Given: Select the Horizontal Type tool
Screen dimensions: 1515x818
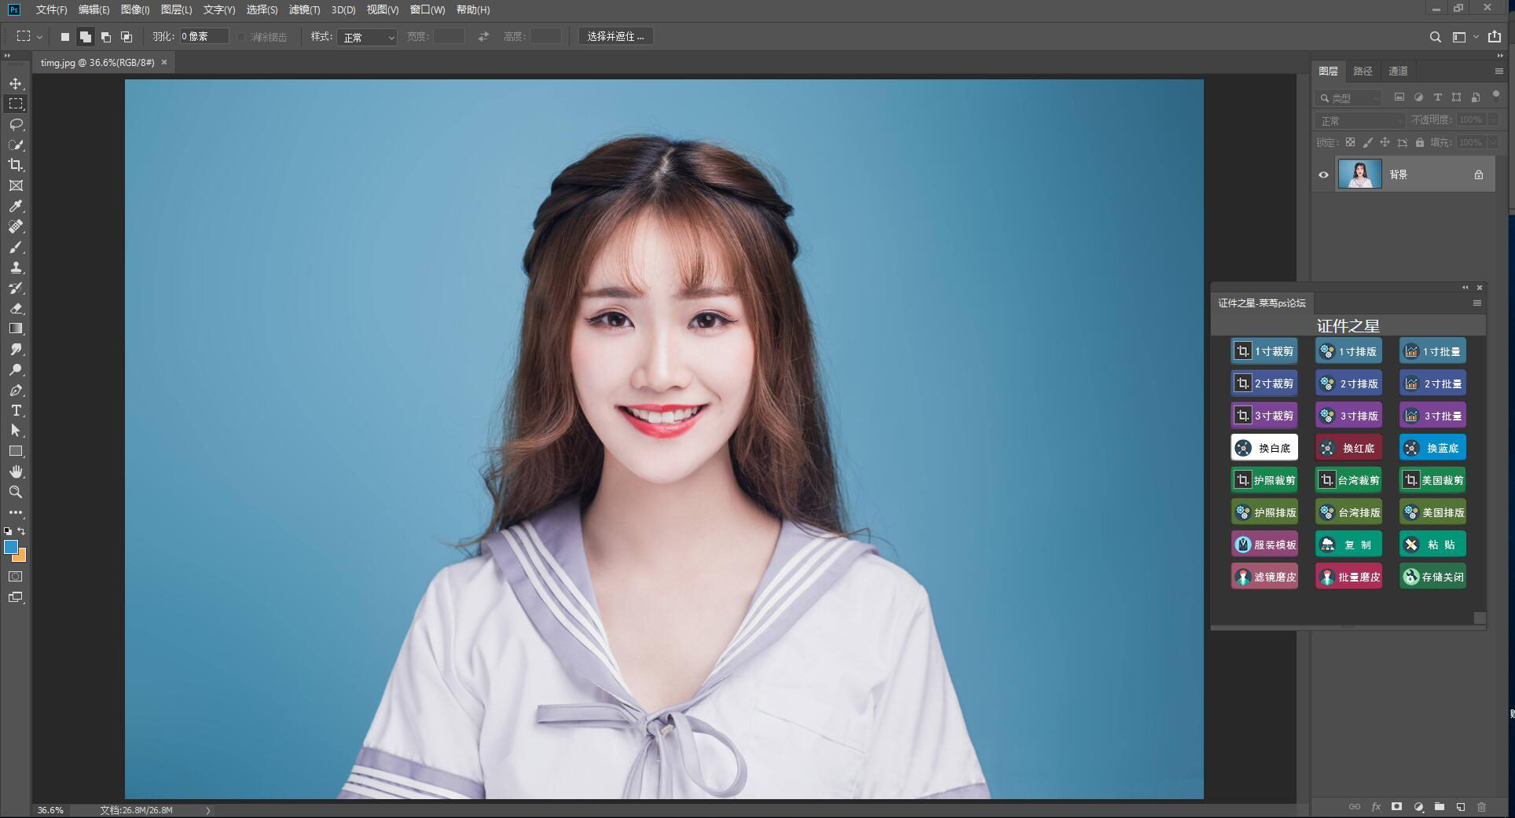Looking at the screenshot, I should (x=16, y=410).
